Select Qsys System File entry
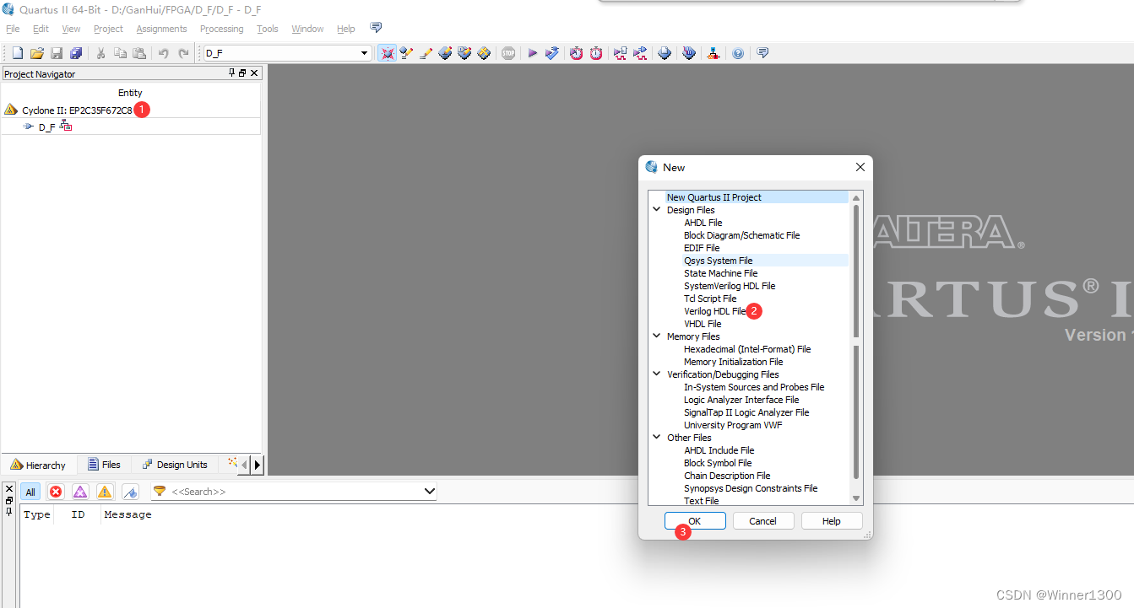The height and width of the screenshot is (608, 1134). 719,261
